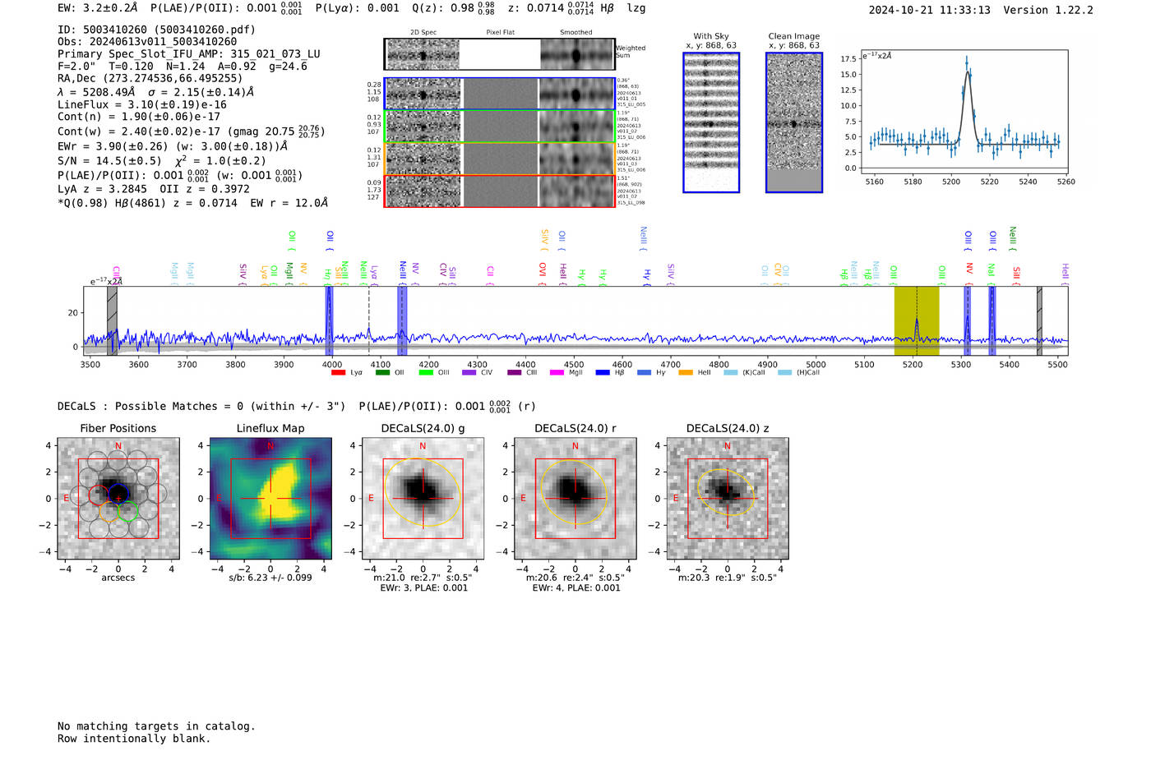Image resolution: width=1151 pixels, height=783 pixels.
Task: Click the blue band at 4000Å
Action: tap(329, 320)
